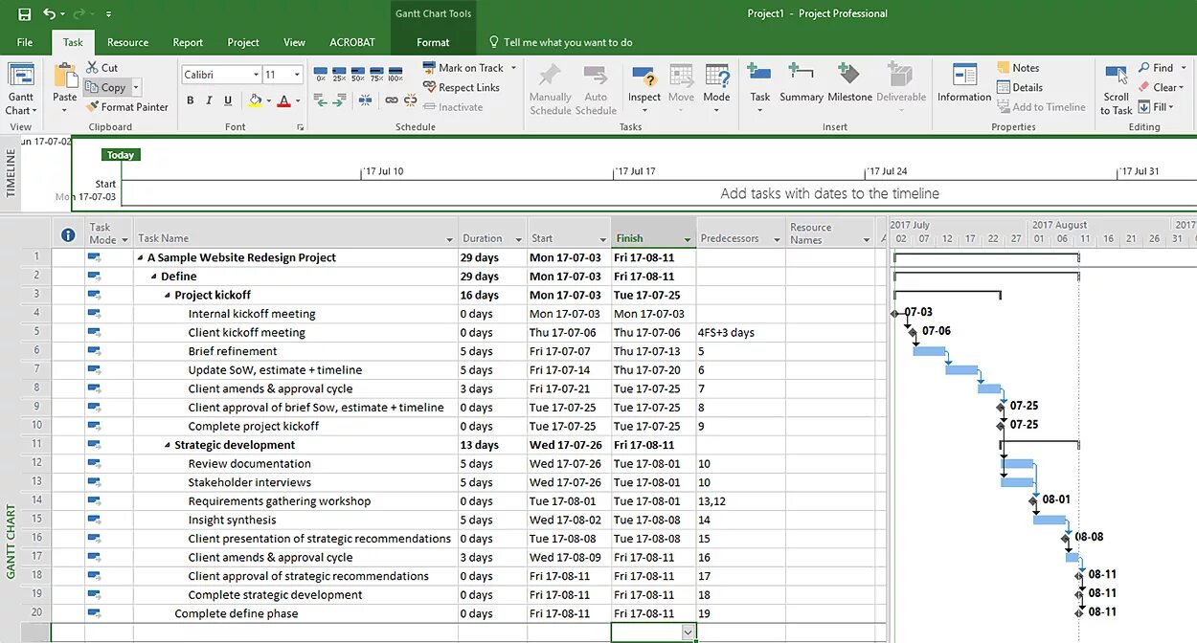
Task: Open the File menu tab
Action: pyautogui.click(x=25, y=42)
